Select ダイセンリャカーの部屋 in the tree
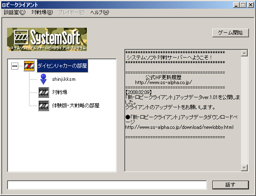This screenshot has width=256, height=196. pos(62,66)
